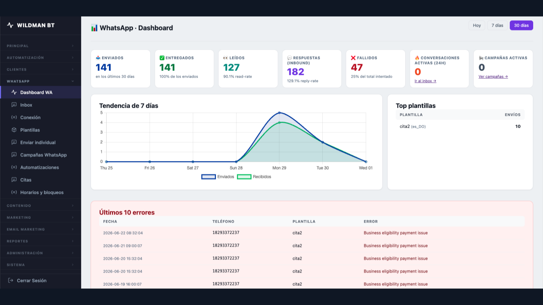Click the ERROR column header

[x=371, y=222]
